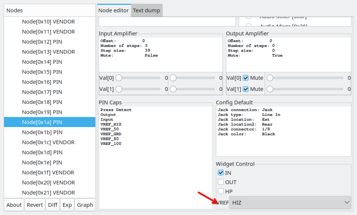Select Node[0x14] PIN row
The height and width of the screenshot is (215, 357).
50,62
